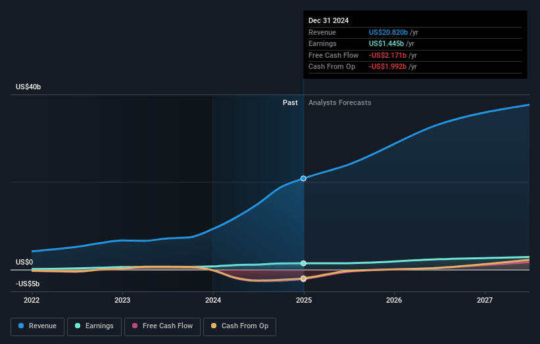Click the Cash From Op tooltip label
Viewport: 540px width, 344px height.
[331, 67]
